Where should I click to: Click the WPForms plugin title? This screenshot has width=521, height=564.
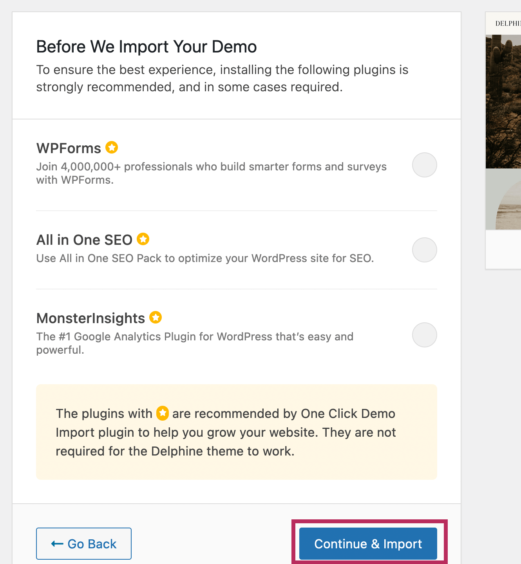point(69,148)
